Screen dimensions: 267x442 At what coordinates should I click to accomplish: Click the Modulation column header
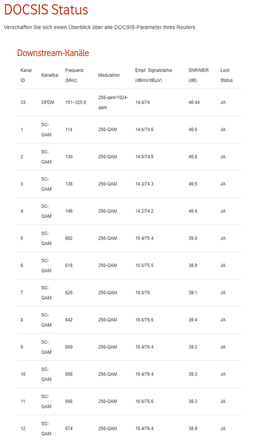pos(109,75)
